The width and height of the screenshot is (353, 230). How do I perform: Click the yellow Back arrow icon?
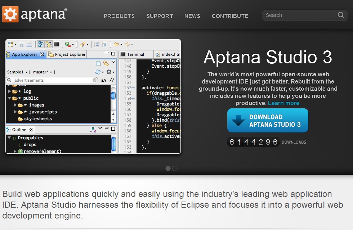(116, 44)
